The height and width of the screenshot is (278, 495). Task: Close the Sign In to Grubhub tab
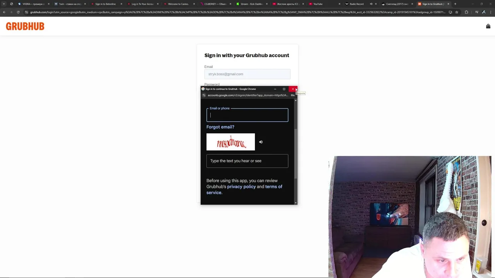coord(448,4)
